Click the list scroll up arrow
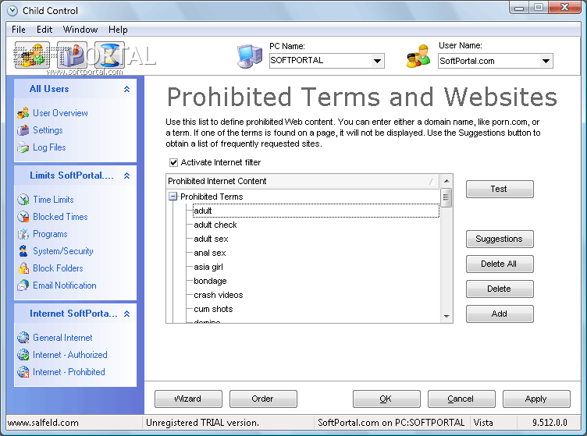This screenshot has height=436, width=587. click(446, 181)
